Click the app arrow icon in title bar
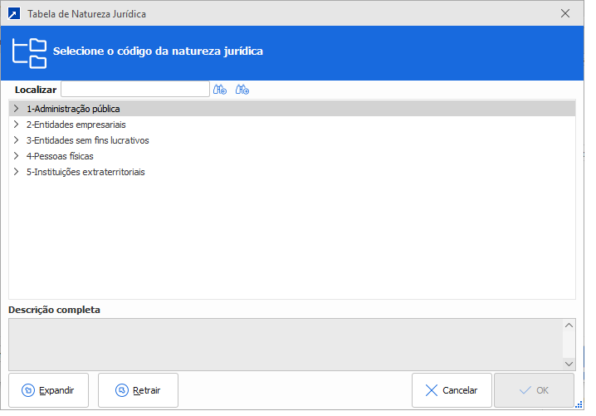The image size is (596, 416). click(14, 13)
